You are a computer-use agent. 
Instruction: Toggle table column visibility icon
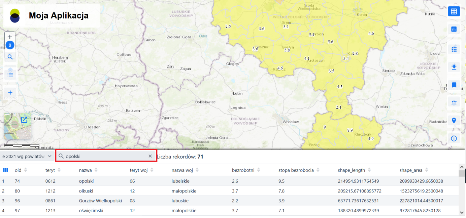click(x=5, y=170)
